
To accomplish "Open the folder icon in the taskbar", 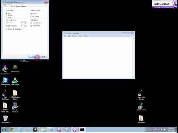I will (x=43, y=130).
